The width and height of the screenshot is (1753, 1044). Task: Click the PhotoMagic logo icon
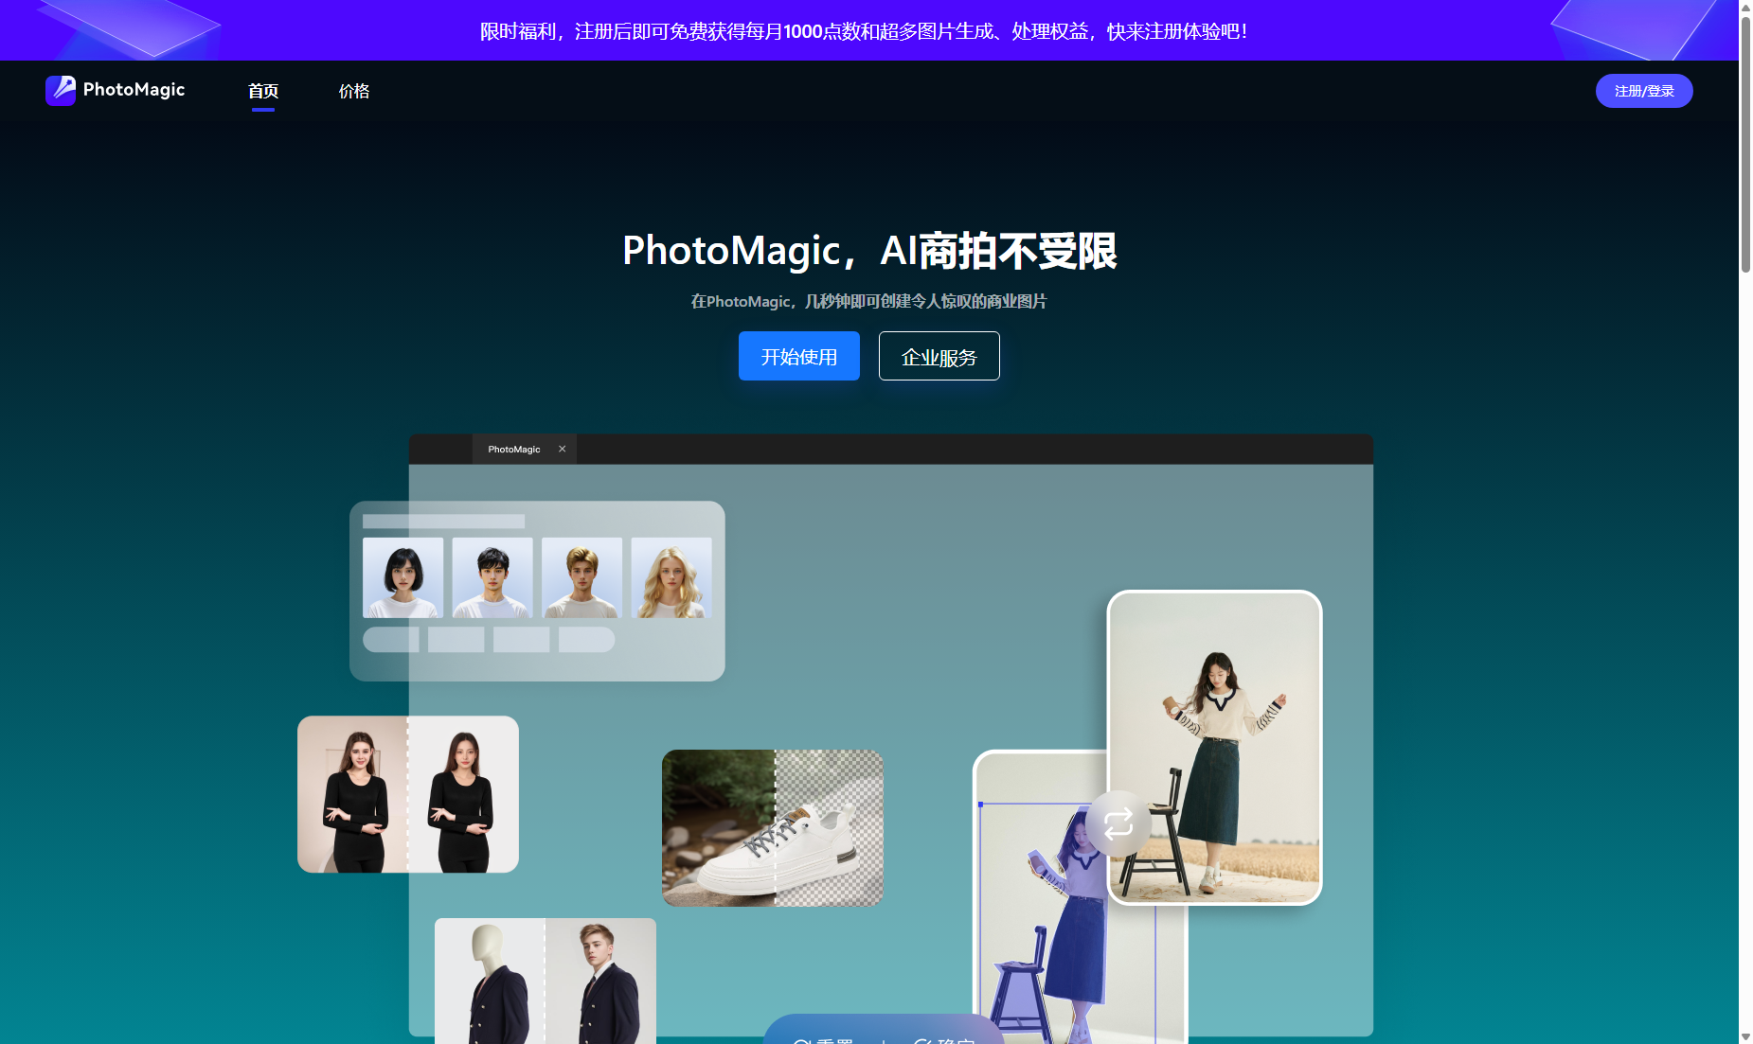(61, 91)
